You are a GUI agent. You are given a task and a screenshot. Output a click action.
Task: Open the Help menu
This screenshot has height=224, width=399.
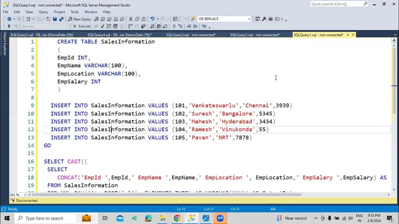(107, 12)
